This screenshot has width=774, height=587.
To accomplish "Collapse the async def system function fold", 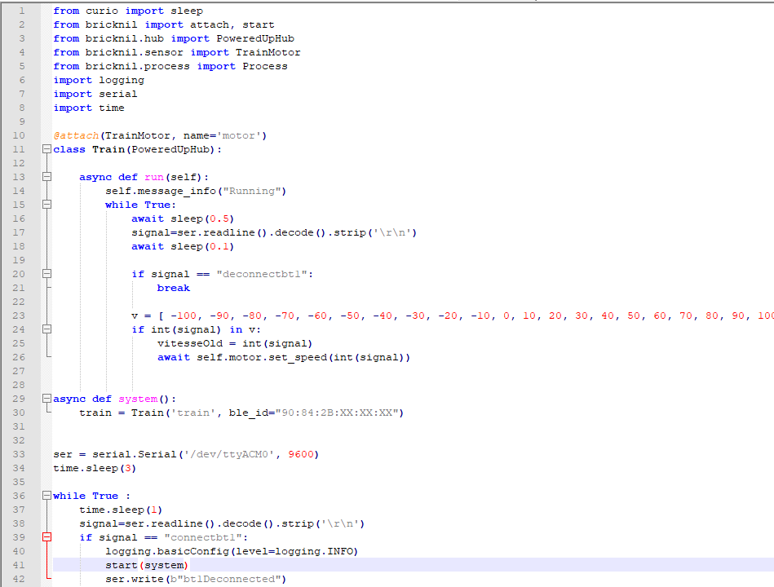I will click(46, 399).
